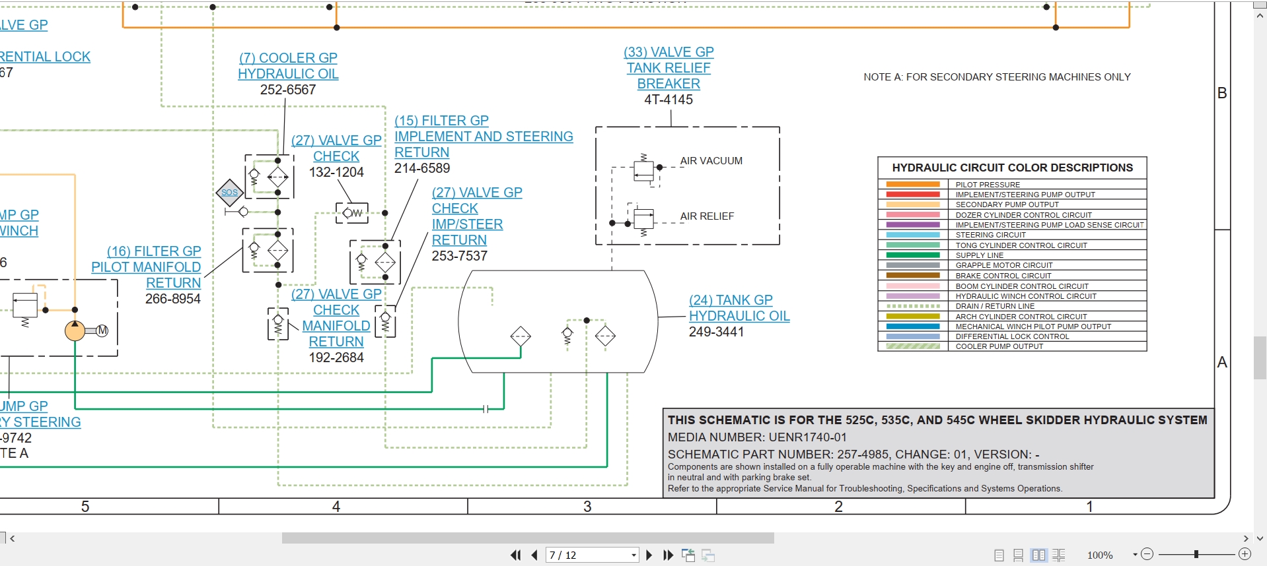Click the part number 214-6589

coord(422,168)
